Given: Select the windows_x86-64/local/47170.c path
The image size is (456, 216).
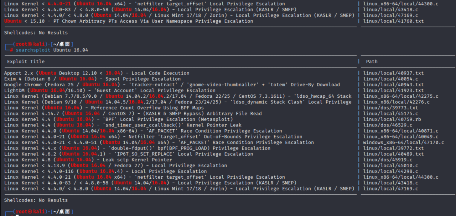Looking at the screenshot, I should pyautogui.click(x=403, y=142).
